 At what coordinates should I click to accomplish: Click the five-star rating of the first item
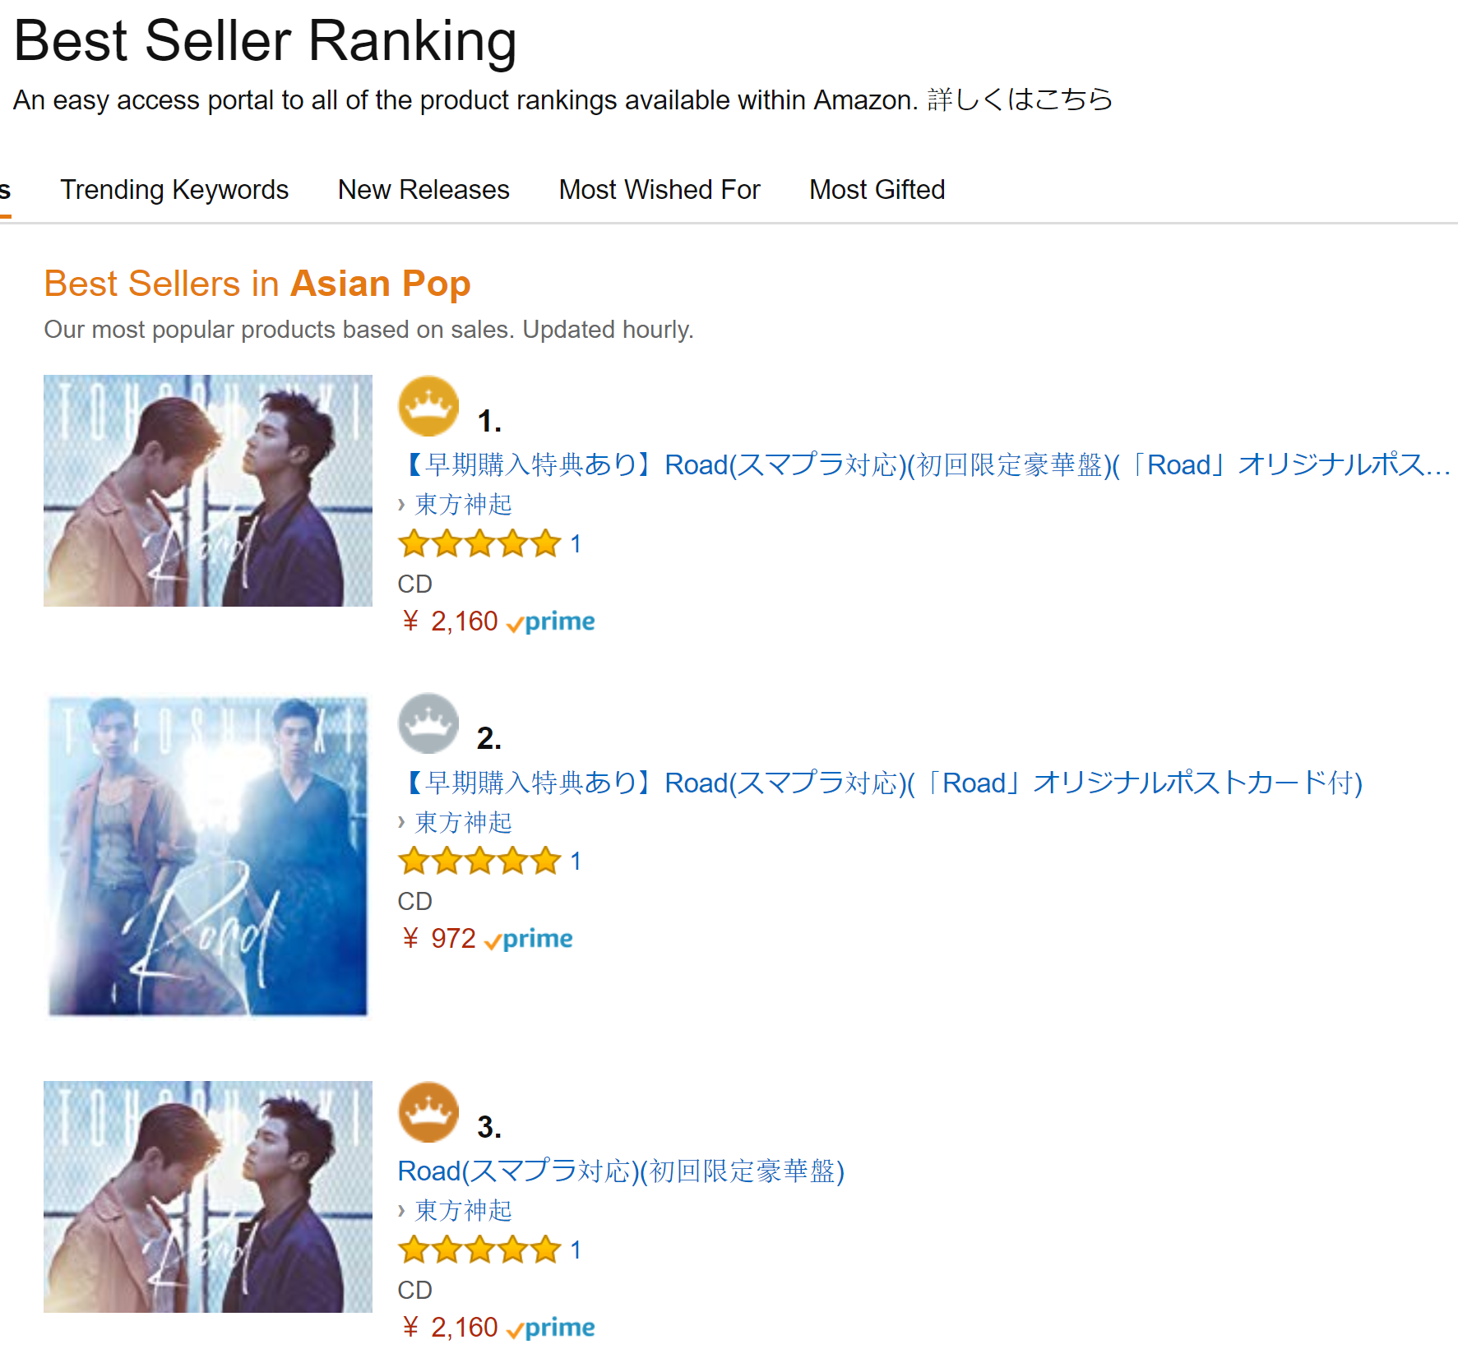[x=479, y=544]
